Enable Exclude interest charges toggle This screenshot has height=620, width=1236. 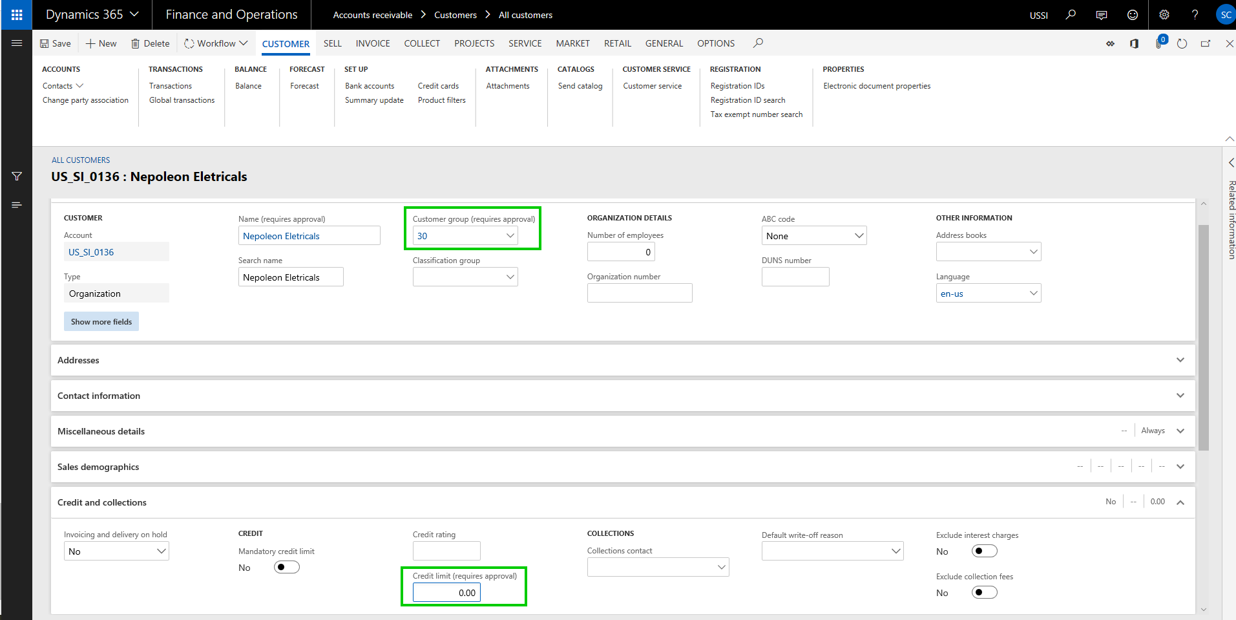(984, 551)
